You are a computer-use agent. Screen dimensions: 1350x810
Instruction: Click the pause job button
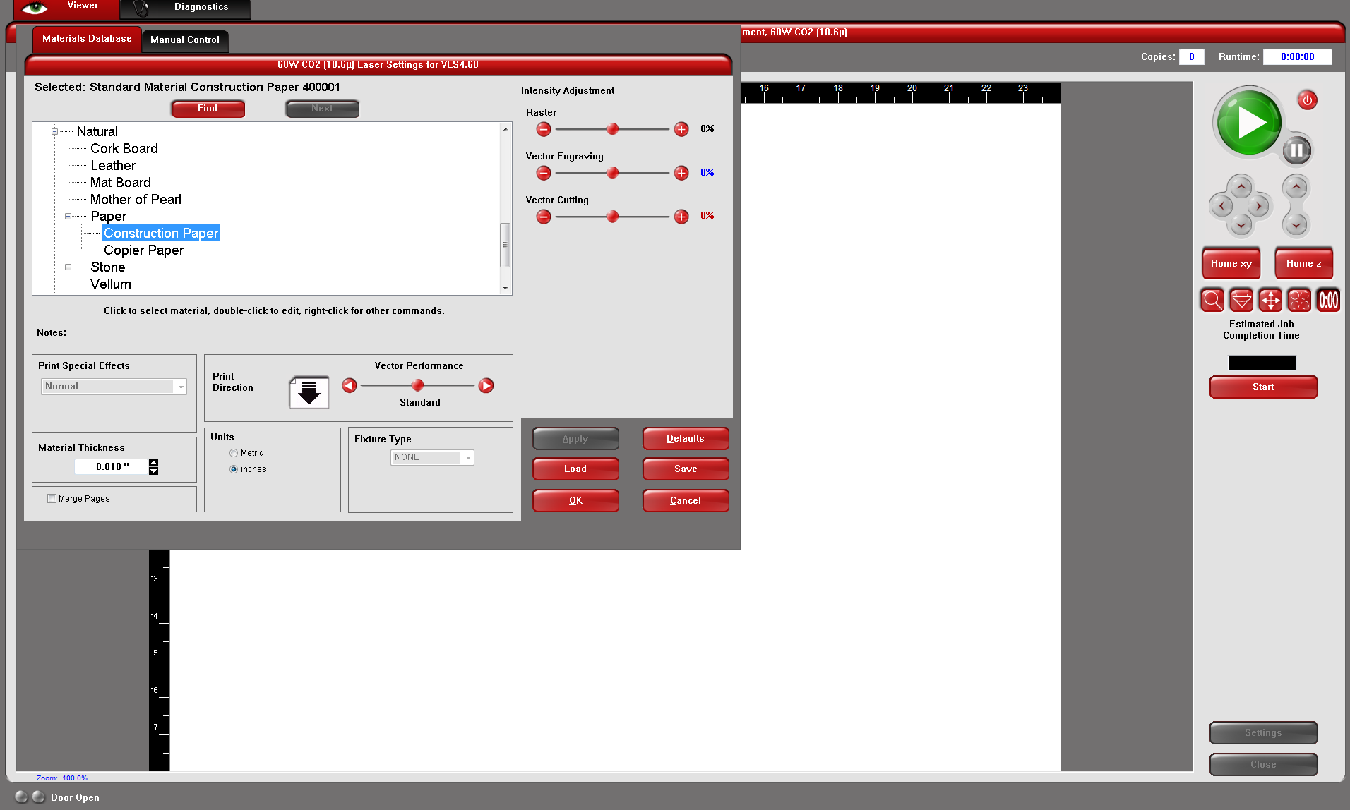coord(1296,150)
